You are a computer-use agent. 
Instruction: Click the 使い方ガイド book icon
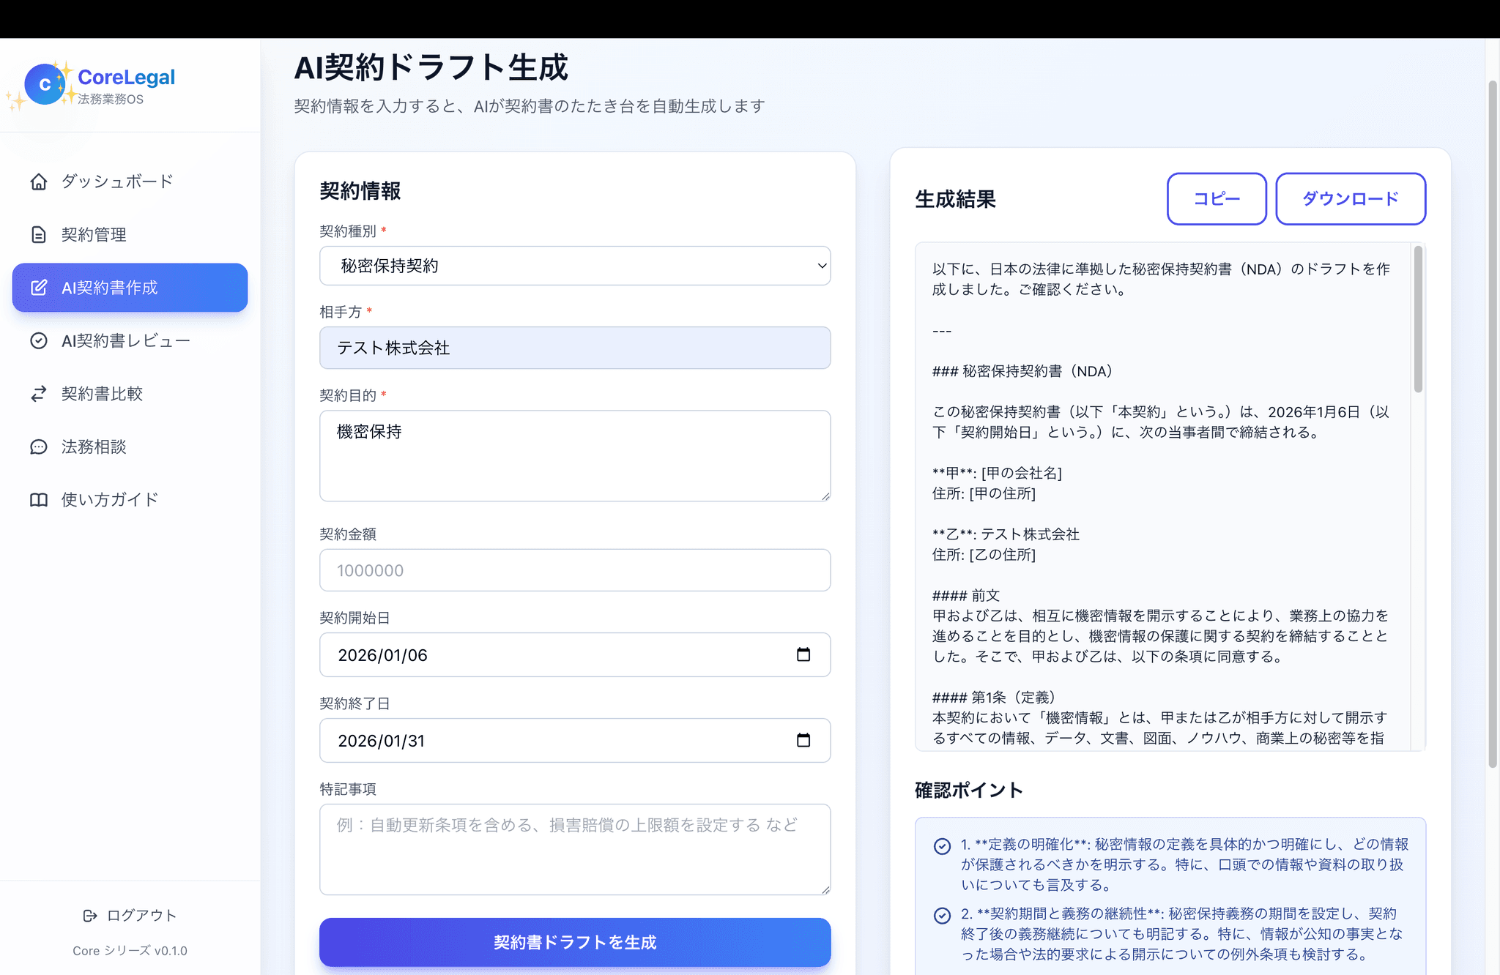click(39, 500)
